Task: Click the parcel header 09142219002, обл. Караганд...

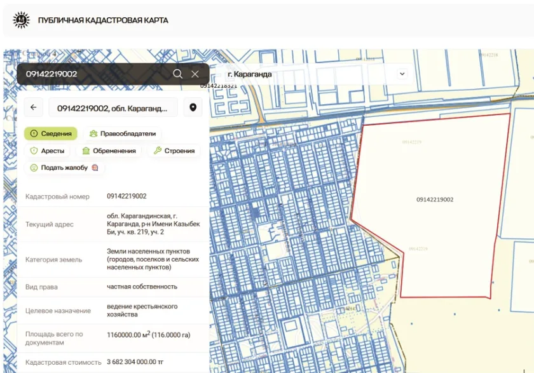Action: (x=116, y=107)
